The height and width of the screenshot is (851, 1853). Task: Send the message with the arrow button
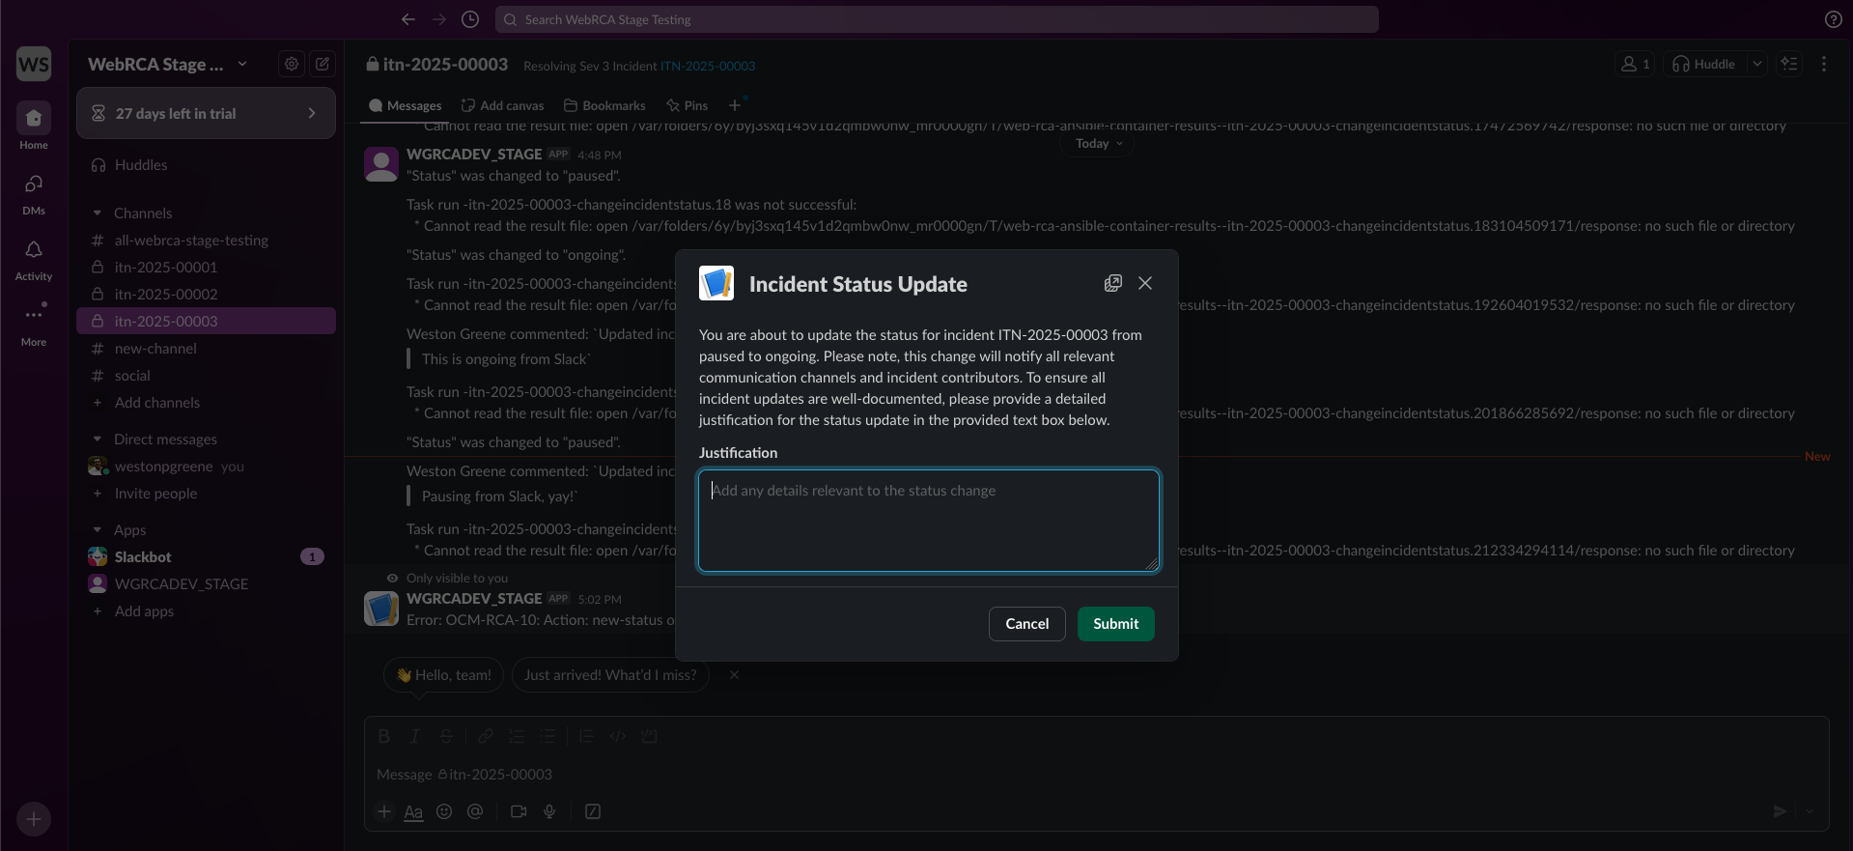tap(1780, 811)
